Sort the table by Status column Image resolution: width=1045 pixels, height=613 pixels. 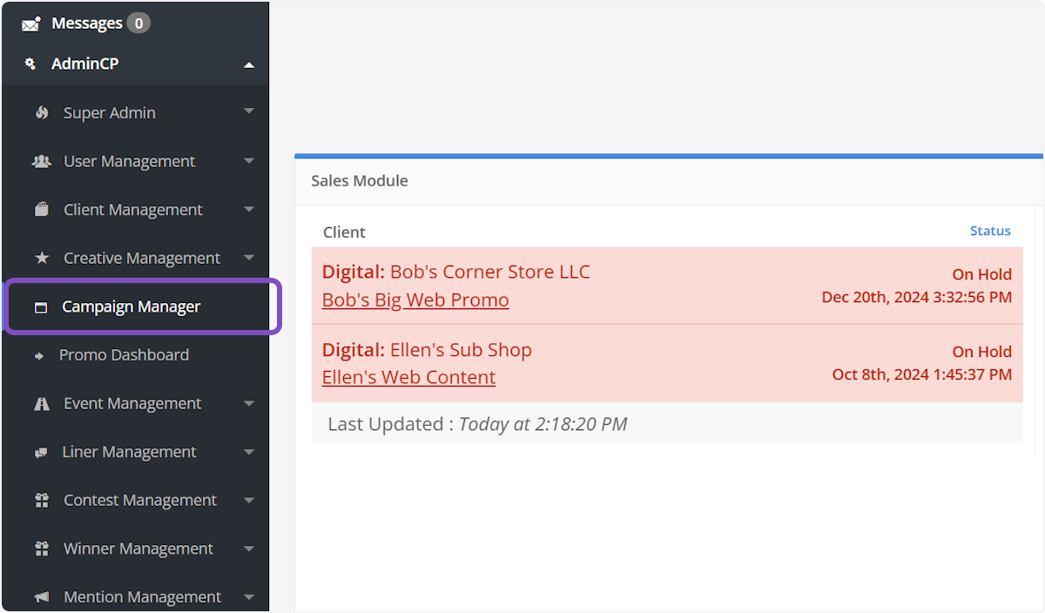point(990,232)
